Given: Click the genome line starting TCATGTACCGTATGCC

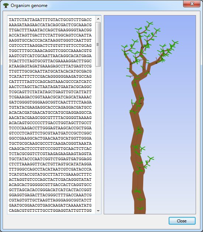Looking at the screenshot, I should click(x=50, y=174).
